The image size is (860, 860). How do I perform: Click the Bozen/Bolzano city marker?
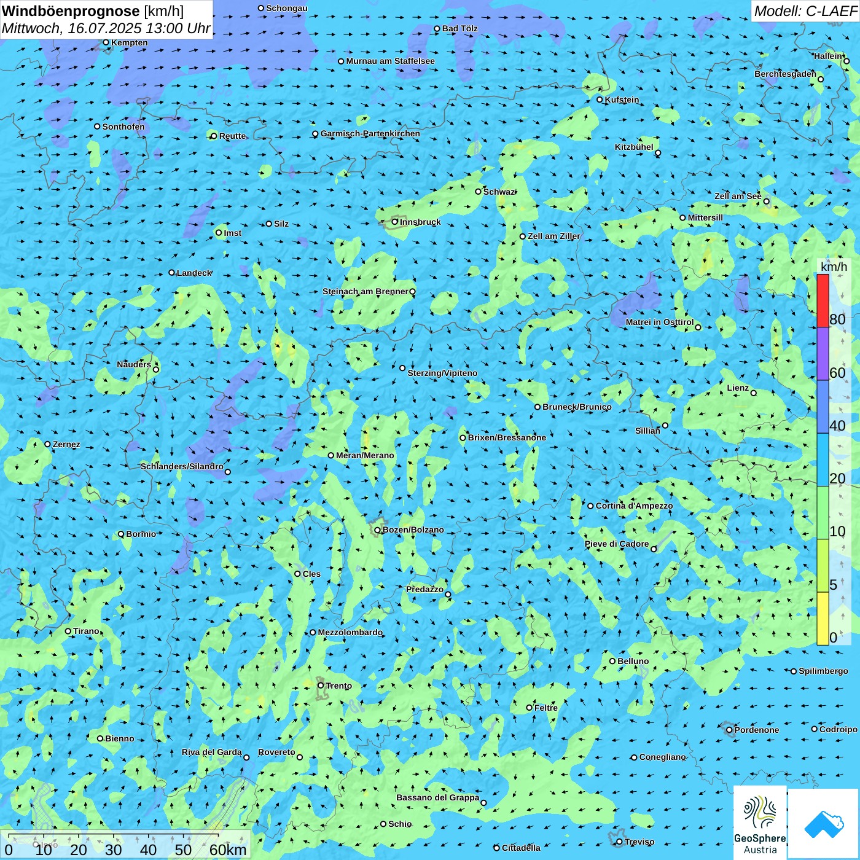377,530
